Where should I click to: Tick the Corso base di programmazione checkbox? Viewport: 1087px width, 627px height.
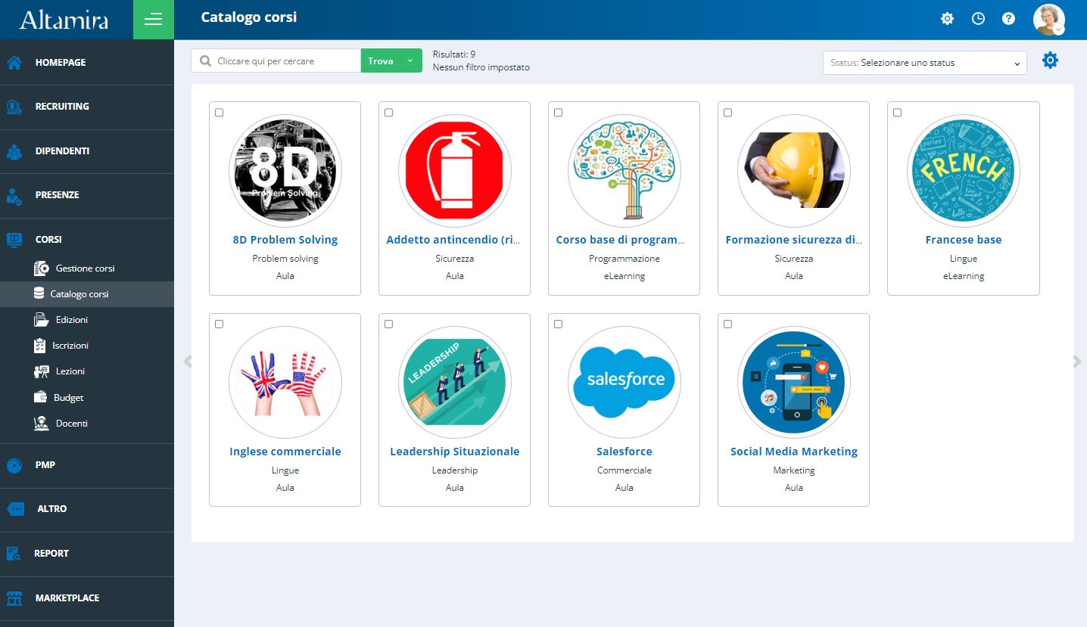558,113
